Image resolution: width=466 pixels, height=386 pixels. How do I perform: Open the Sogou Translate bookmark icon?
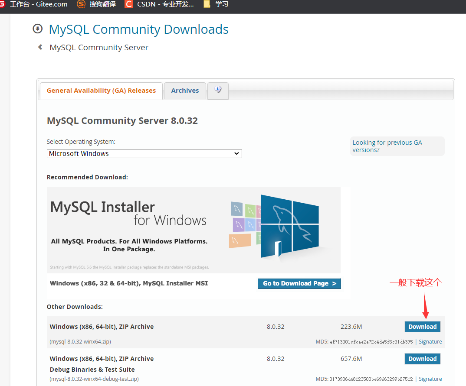point(81,4)
